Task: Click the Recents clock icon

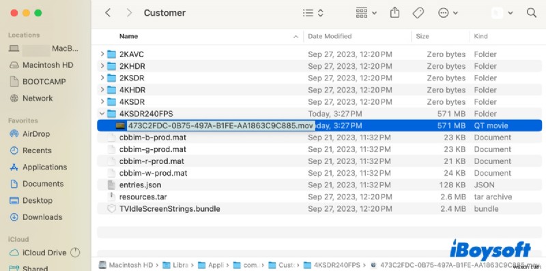Action: coord(14,150)
